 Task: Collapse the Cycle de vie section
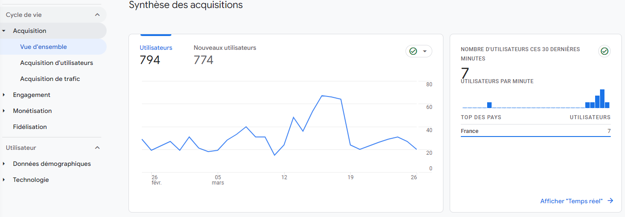click(97, 15)
